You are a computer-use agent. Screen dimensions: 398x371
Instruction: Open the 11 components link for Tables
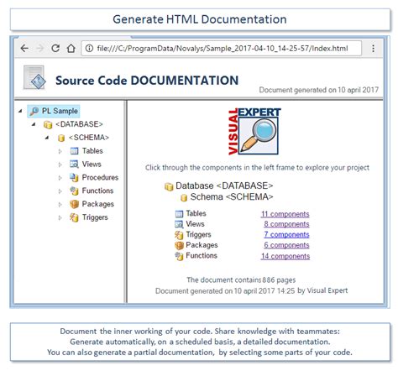click(285, 214)
